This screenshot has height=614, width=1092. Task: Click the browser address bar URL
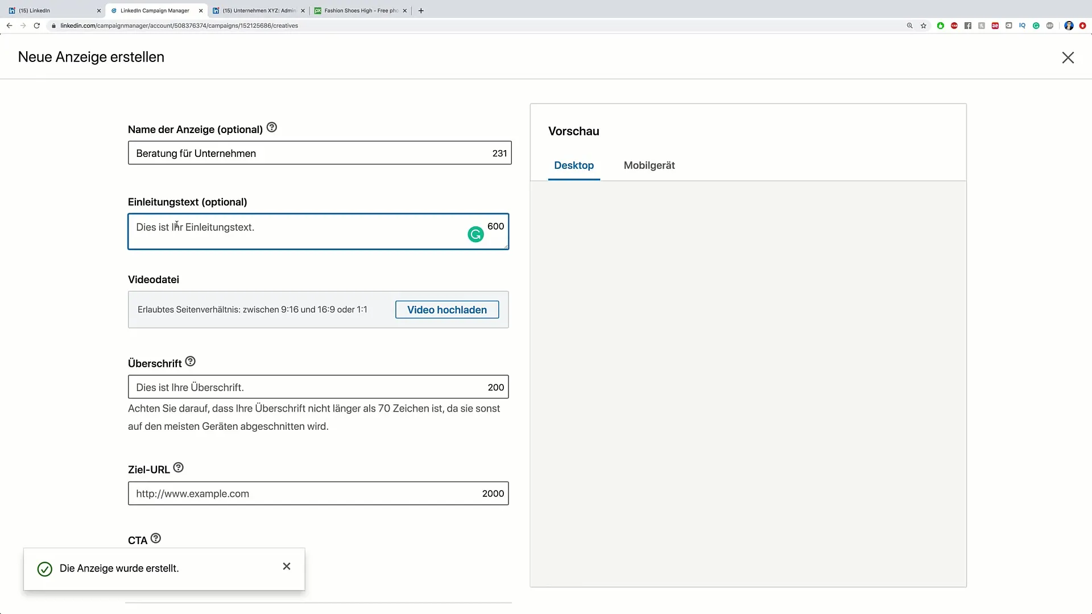click(x=179, y=26)
